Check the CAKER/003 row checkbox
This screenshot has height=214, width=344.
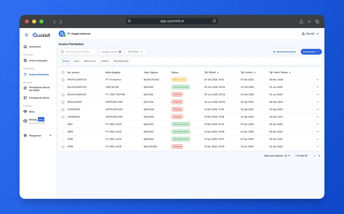click(63, 110)
